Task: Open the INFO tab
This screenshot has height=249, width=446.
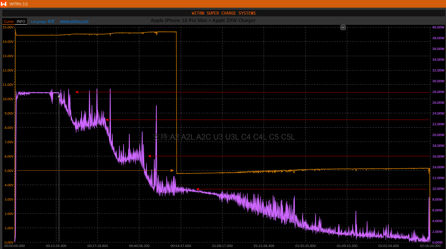Action: [21, 22]
